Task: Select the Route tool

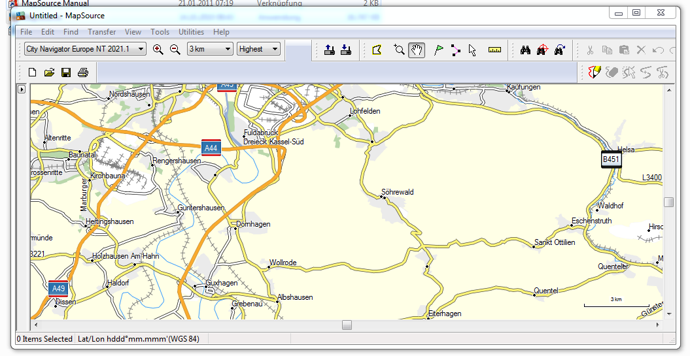Action: [x=455, y=50]
